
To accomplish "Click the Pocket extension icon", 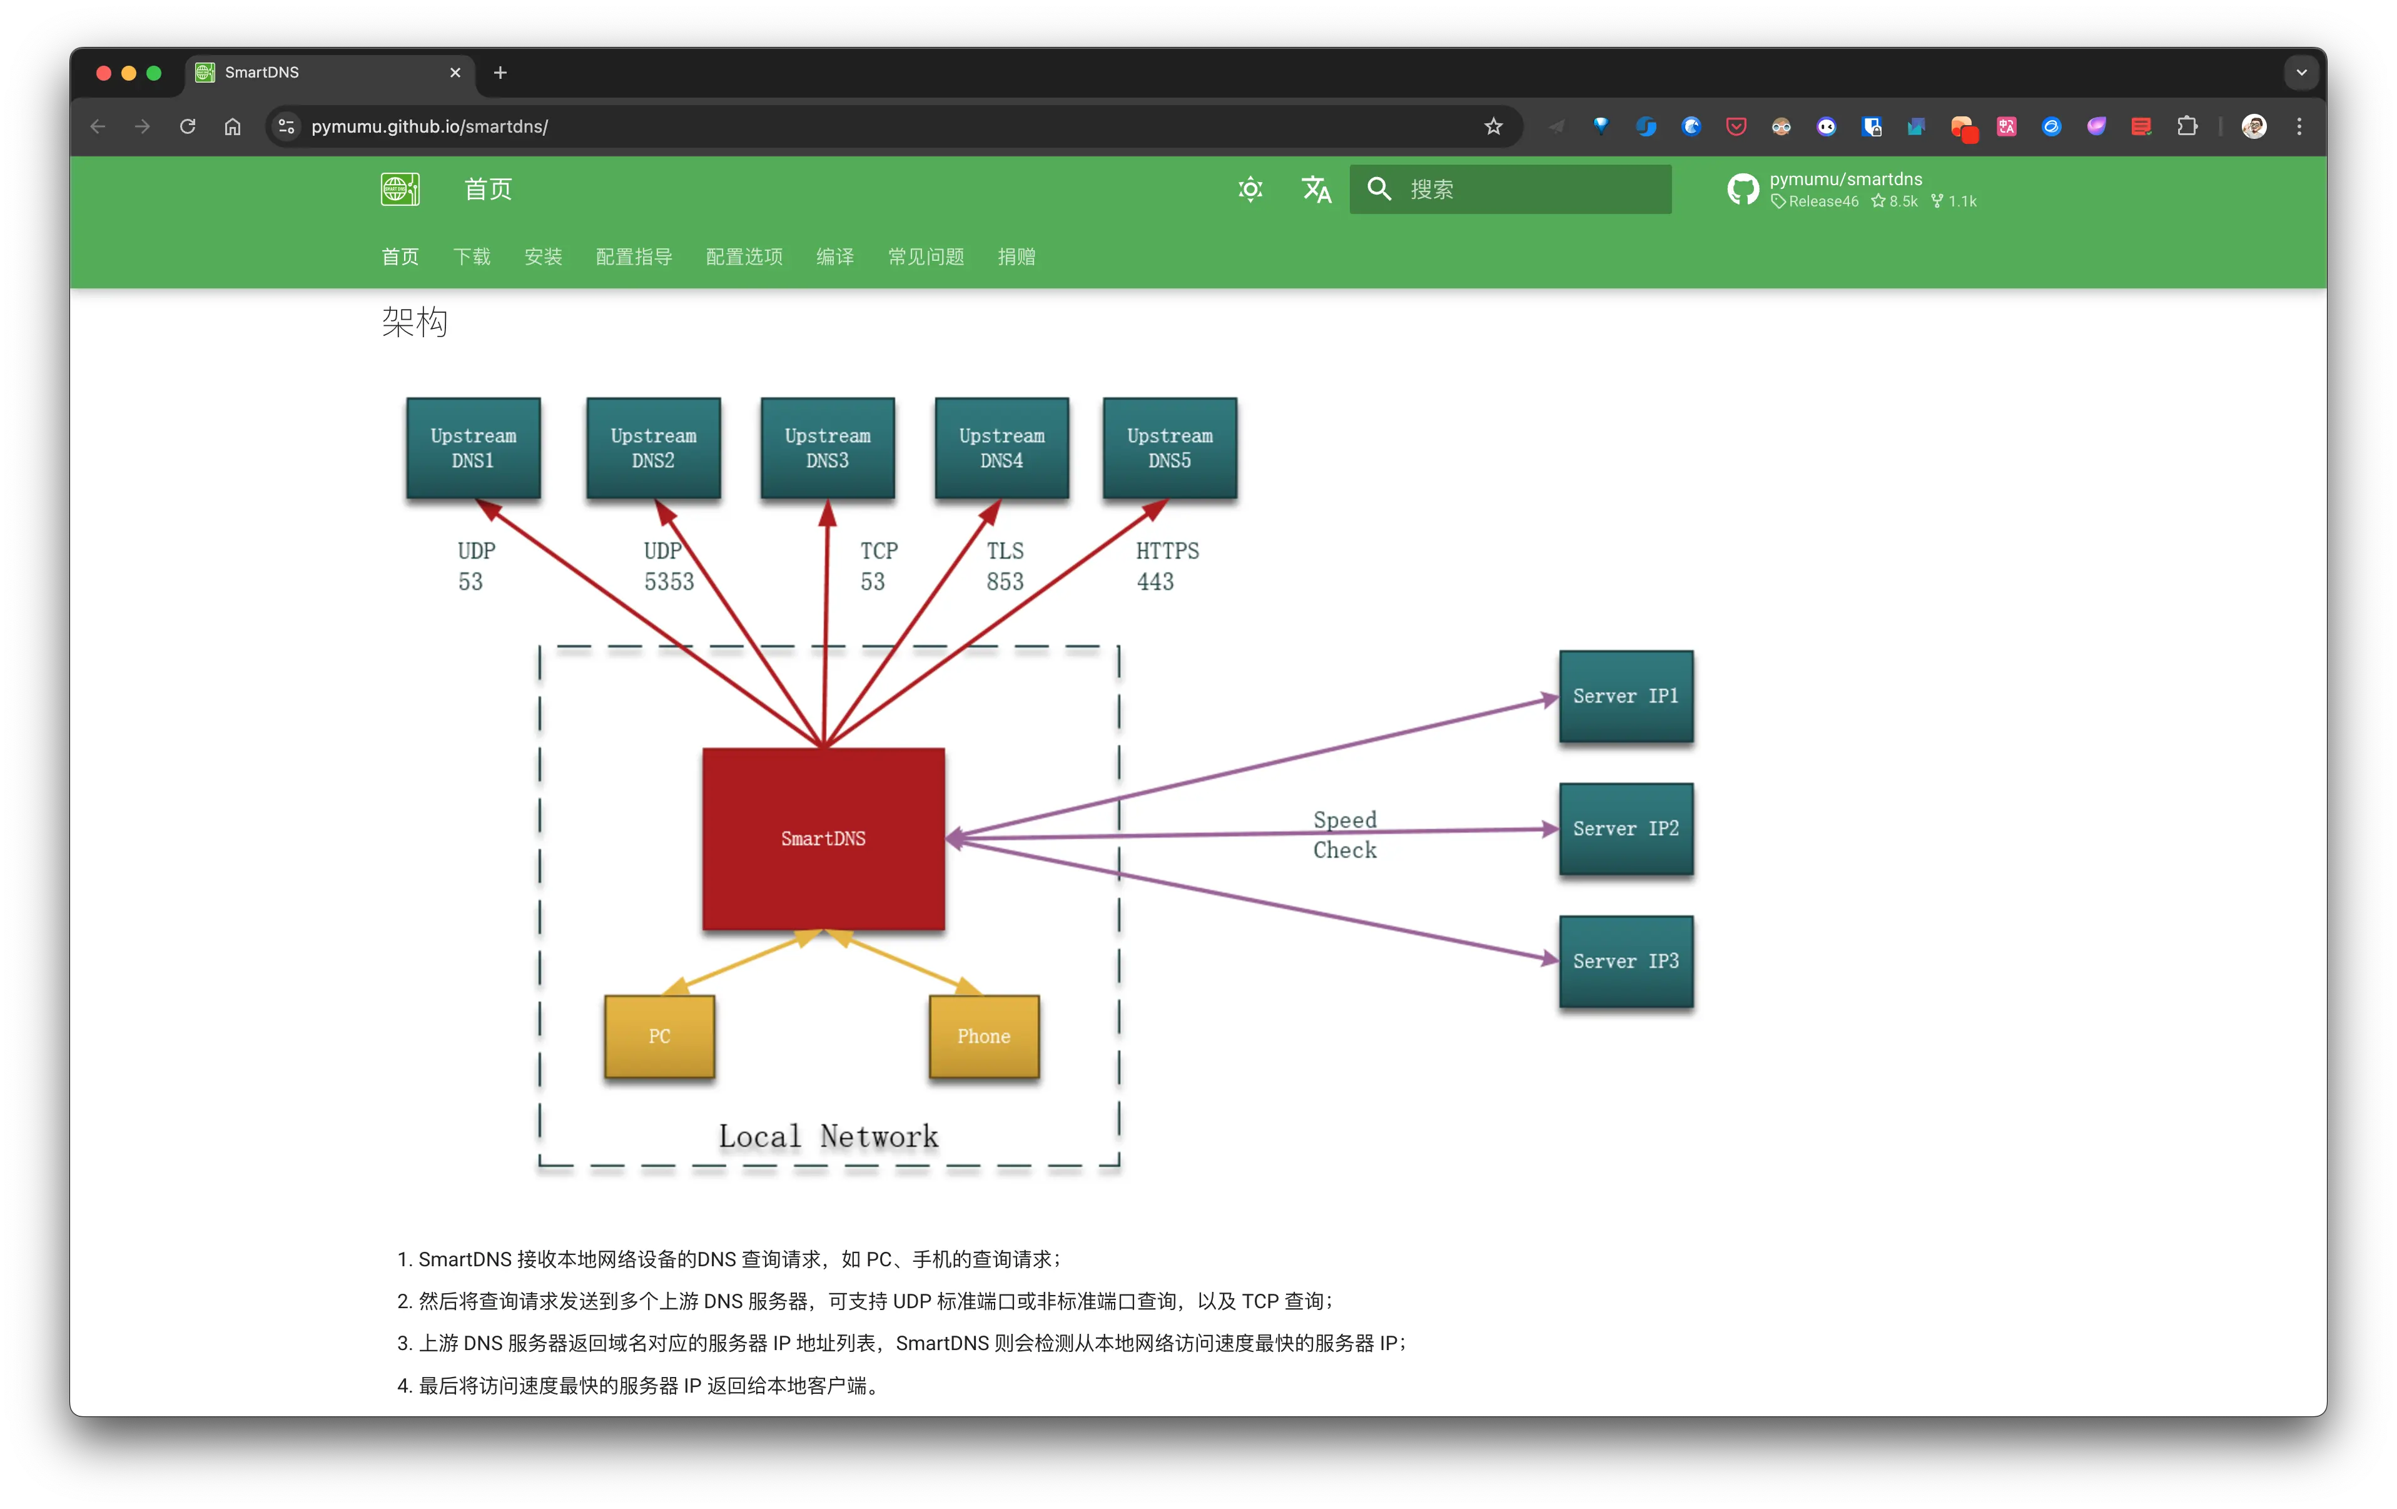I will click(x=1736, y=126).
